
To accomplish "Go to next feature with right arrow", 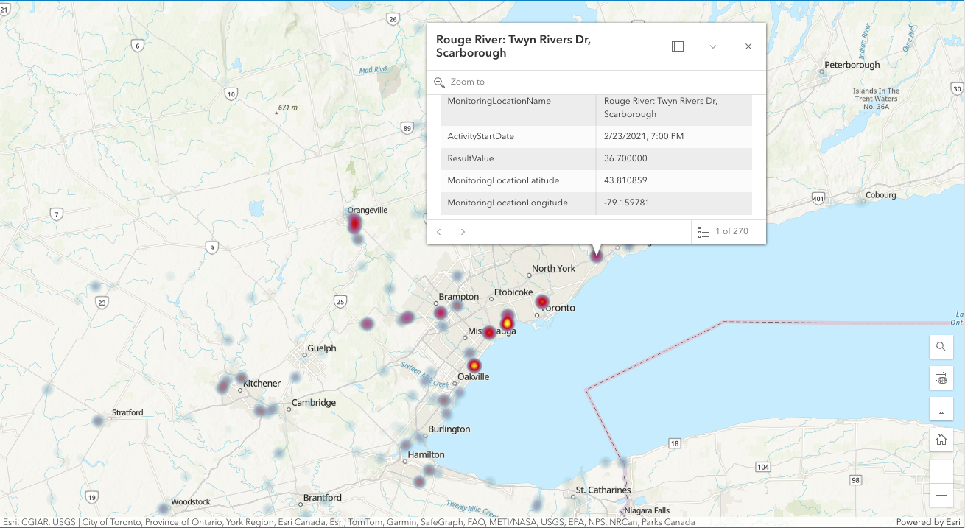I will (463, 231).
